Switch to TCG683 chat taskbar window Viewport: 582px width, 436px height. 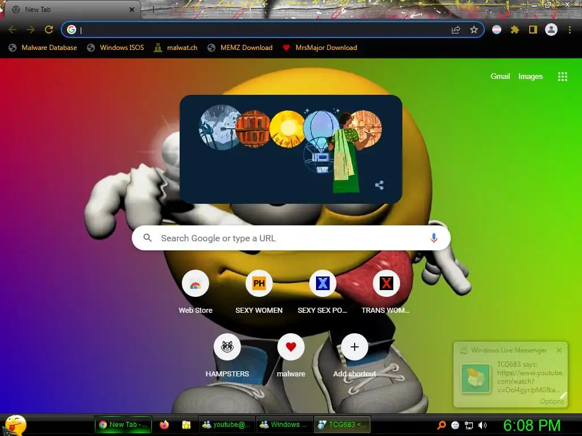pos(342,425)
